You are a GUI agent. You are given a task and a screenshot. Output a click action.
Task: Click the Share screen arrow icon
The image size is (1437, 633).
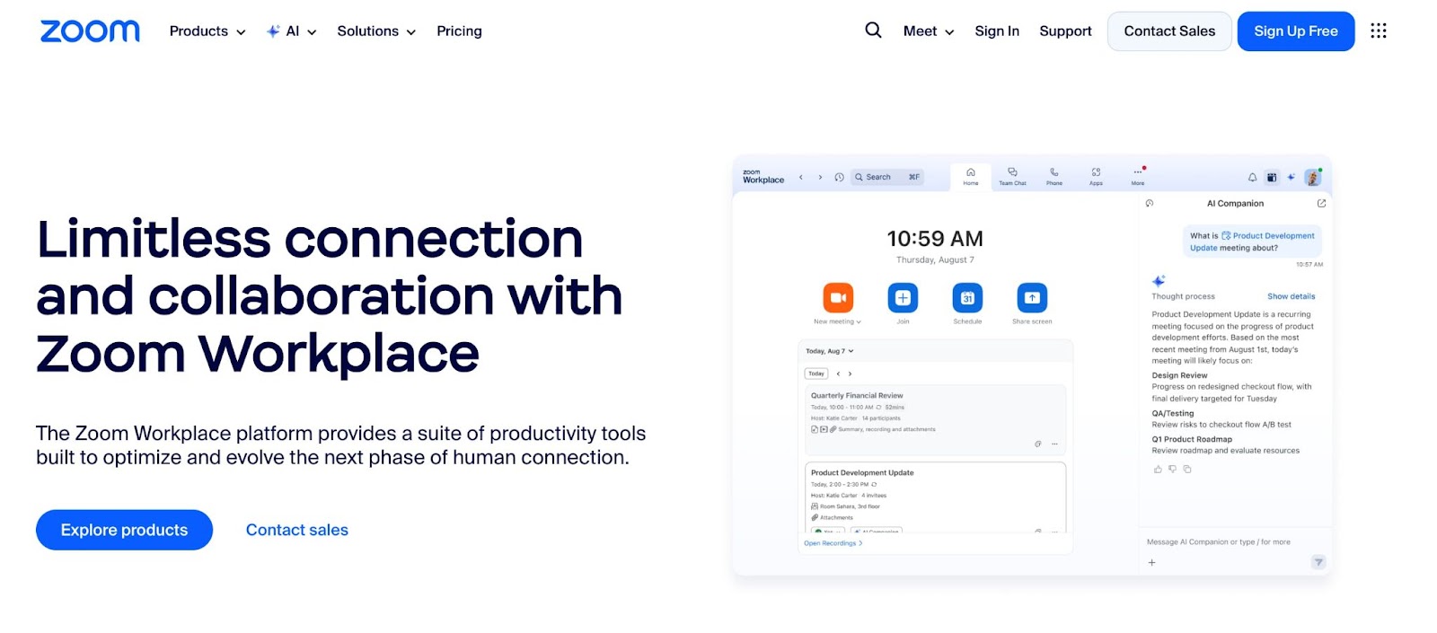[x=1032, y=297]
